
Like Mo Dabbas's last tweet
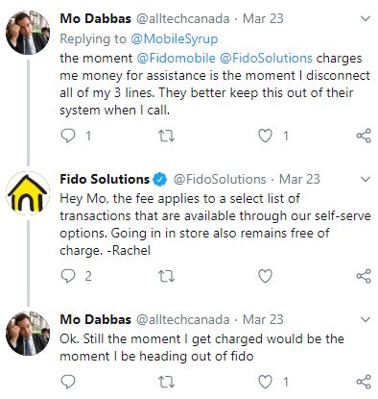point(265,382)
